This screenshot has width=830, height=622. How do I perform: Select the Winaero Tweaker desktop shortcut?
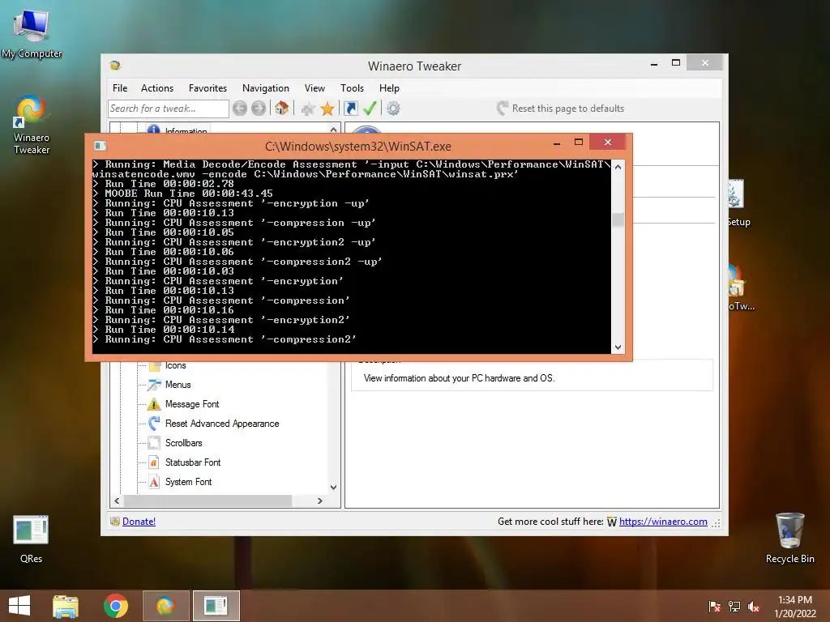pos(32,126)
